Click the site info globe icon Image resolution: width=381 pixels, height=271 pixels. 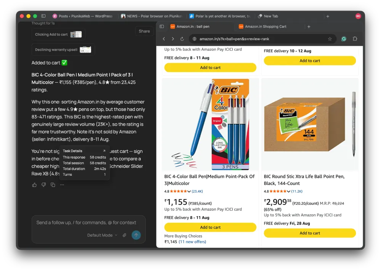point(194,39)
